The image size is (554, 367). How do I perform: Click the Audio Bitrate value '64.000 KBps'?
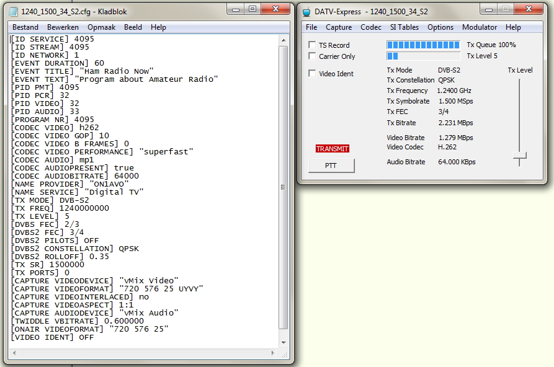pos(457,162)
